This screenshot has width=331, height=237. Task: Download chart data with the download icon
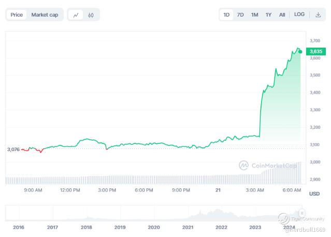point(318,15)
